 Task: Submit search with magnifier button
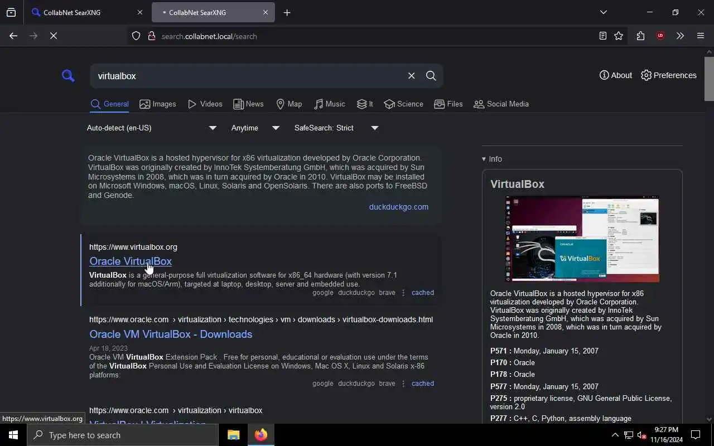[431, 76]
